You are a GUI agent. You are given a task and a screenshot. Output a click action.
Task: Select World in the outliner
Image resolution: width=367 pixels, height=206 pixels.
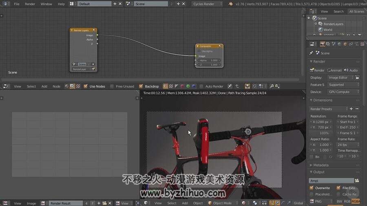pyautogui.click(x=328, y=30)
